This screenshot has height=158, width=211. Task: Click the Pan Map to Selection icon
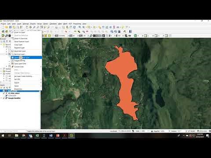(30, 27)
